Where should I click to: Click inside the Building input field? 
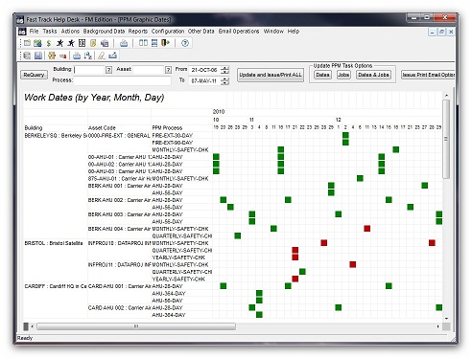(x=89, y=70)
